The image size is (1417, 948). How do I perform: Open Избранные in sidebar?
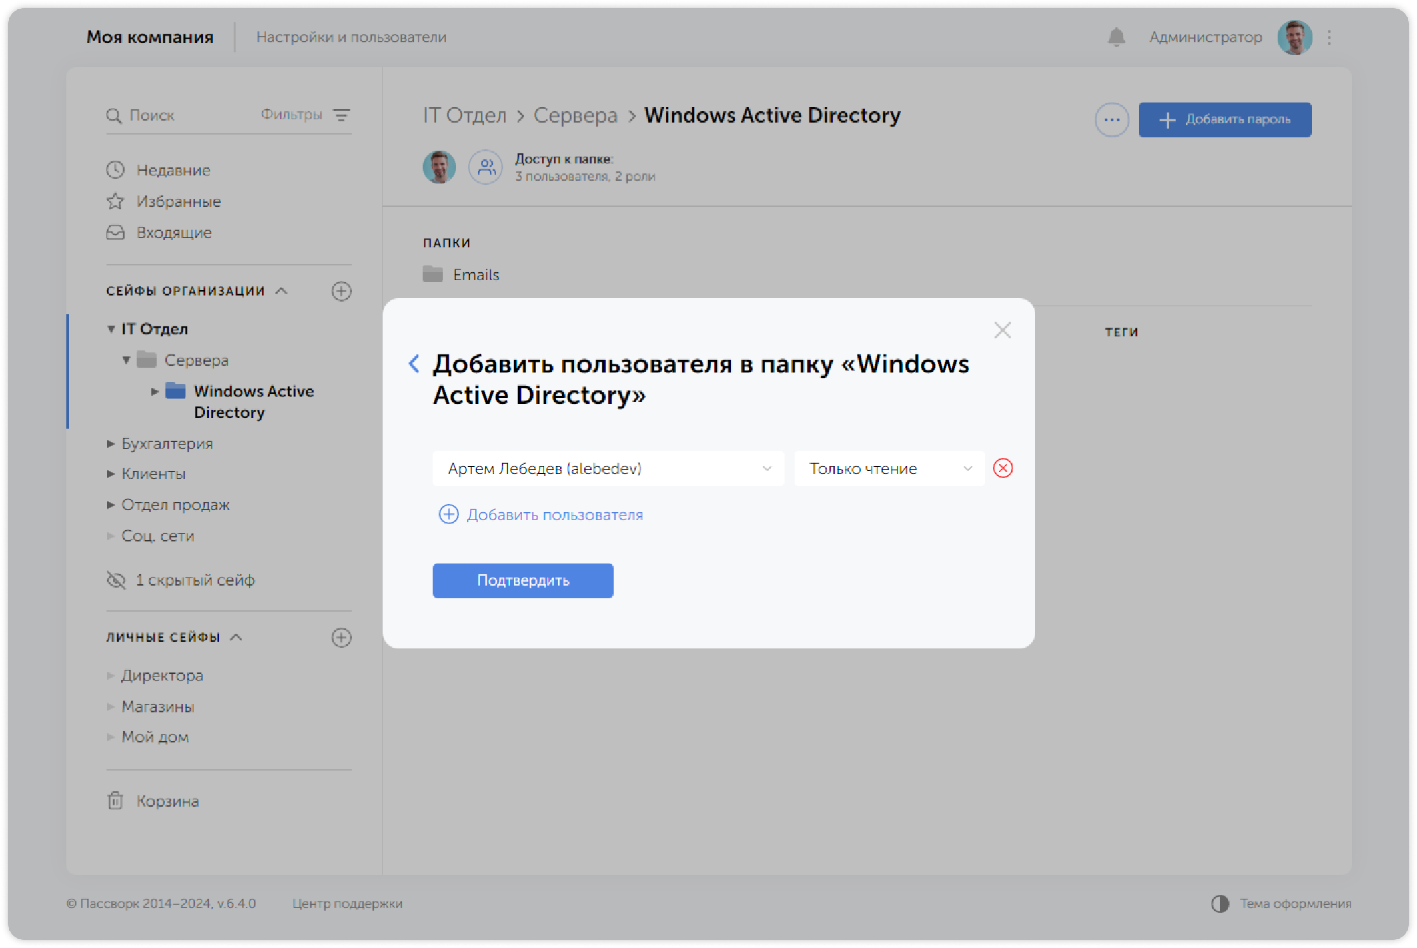[178, 201]
